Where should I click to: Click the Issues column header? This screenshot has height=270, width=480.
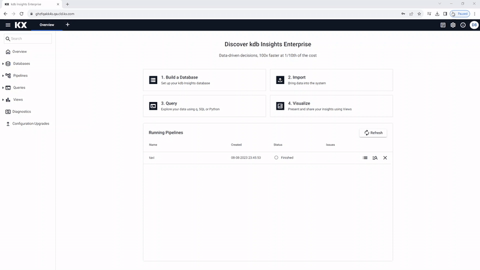(331, 145)
